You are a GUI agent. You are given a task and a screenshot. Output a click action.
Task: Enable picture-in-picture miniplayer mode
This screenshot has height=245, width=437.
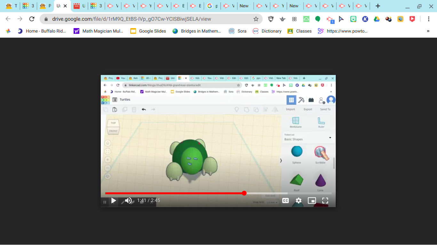pos(312,201)
